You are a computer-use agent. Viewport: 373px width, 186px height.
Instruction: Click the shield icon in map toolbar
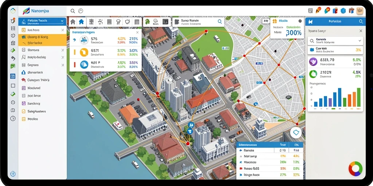[x=128, y=22]
